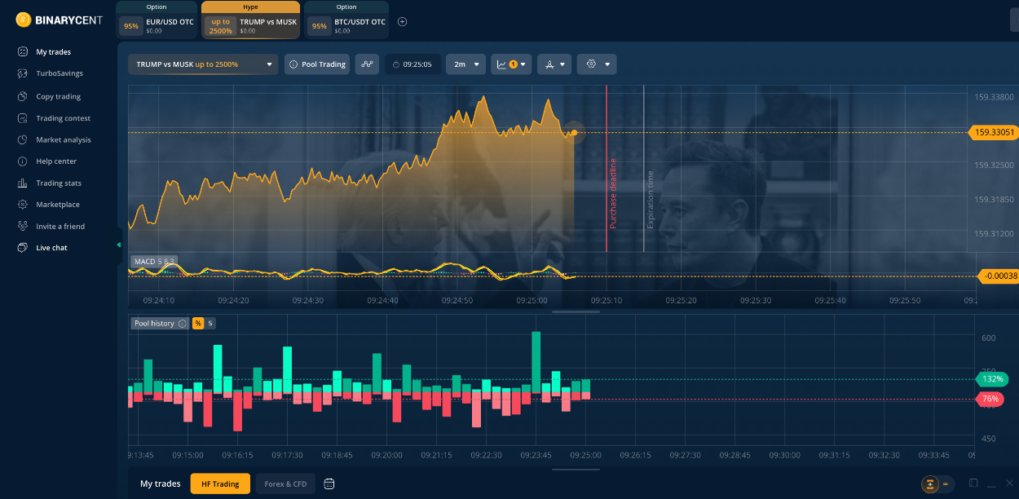This screenshot has width=1019, height=499.
Task: Add a new asset tab with plus icon
Action: tap(402, 22)
